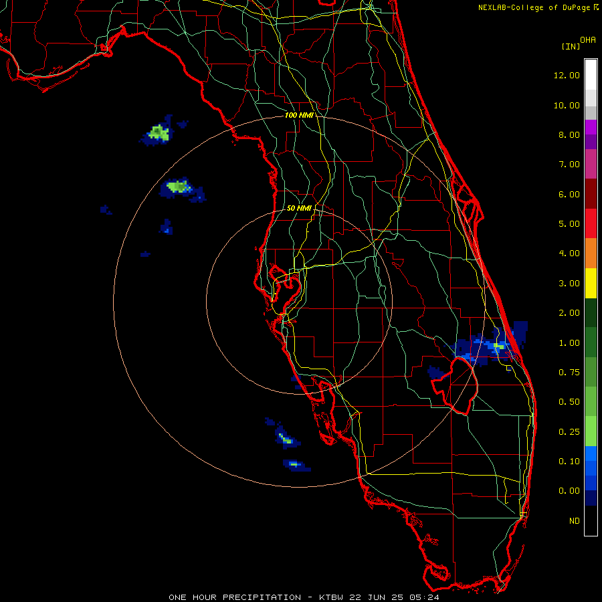602x602 pixels.
Task: Click the 50 NMI range ring label
Action: 299,208
